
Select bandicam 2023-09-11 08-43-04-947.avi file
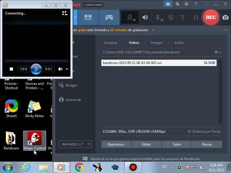159,63
